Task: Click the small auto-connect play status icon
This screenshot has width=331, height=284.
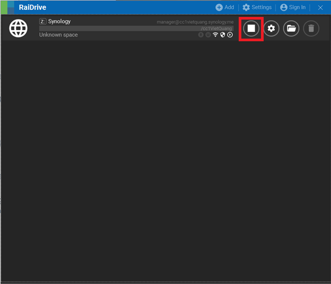Action: 230,35
